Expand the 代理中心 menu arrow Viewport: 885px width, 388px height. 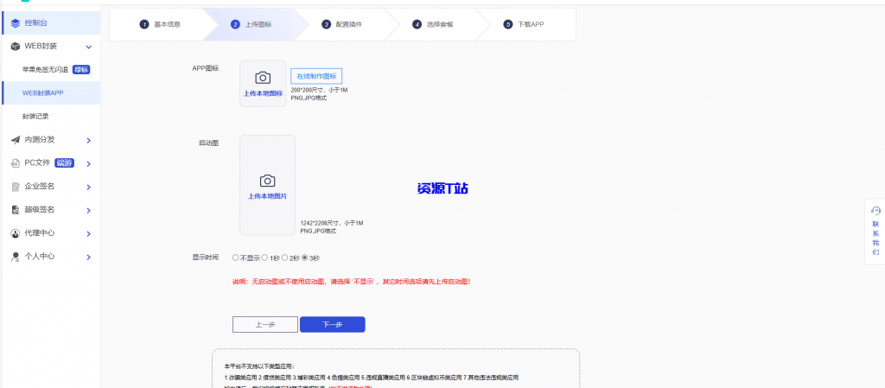(x=89, y=234)
